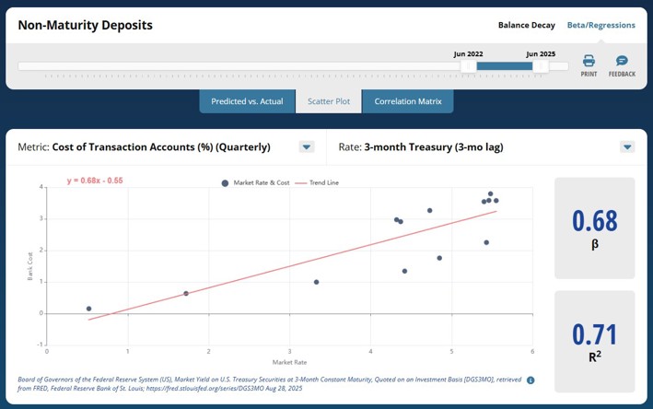653x409 pixels.
Task: Show the Predicted vs. Actual view
Action: click(247, 101)
